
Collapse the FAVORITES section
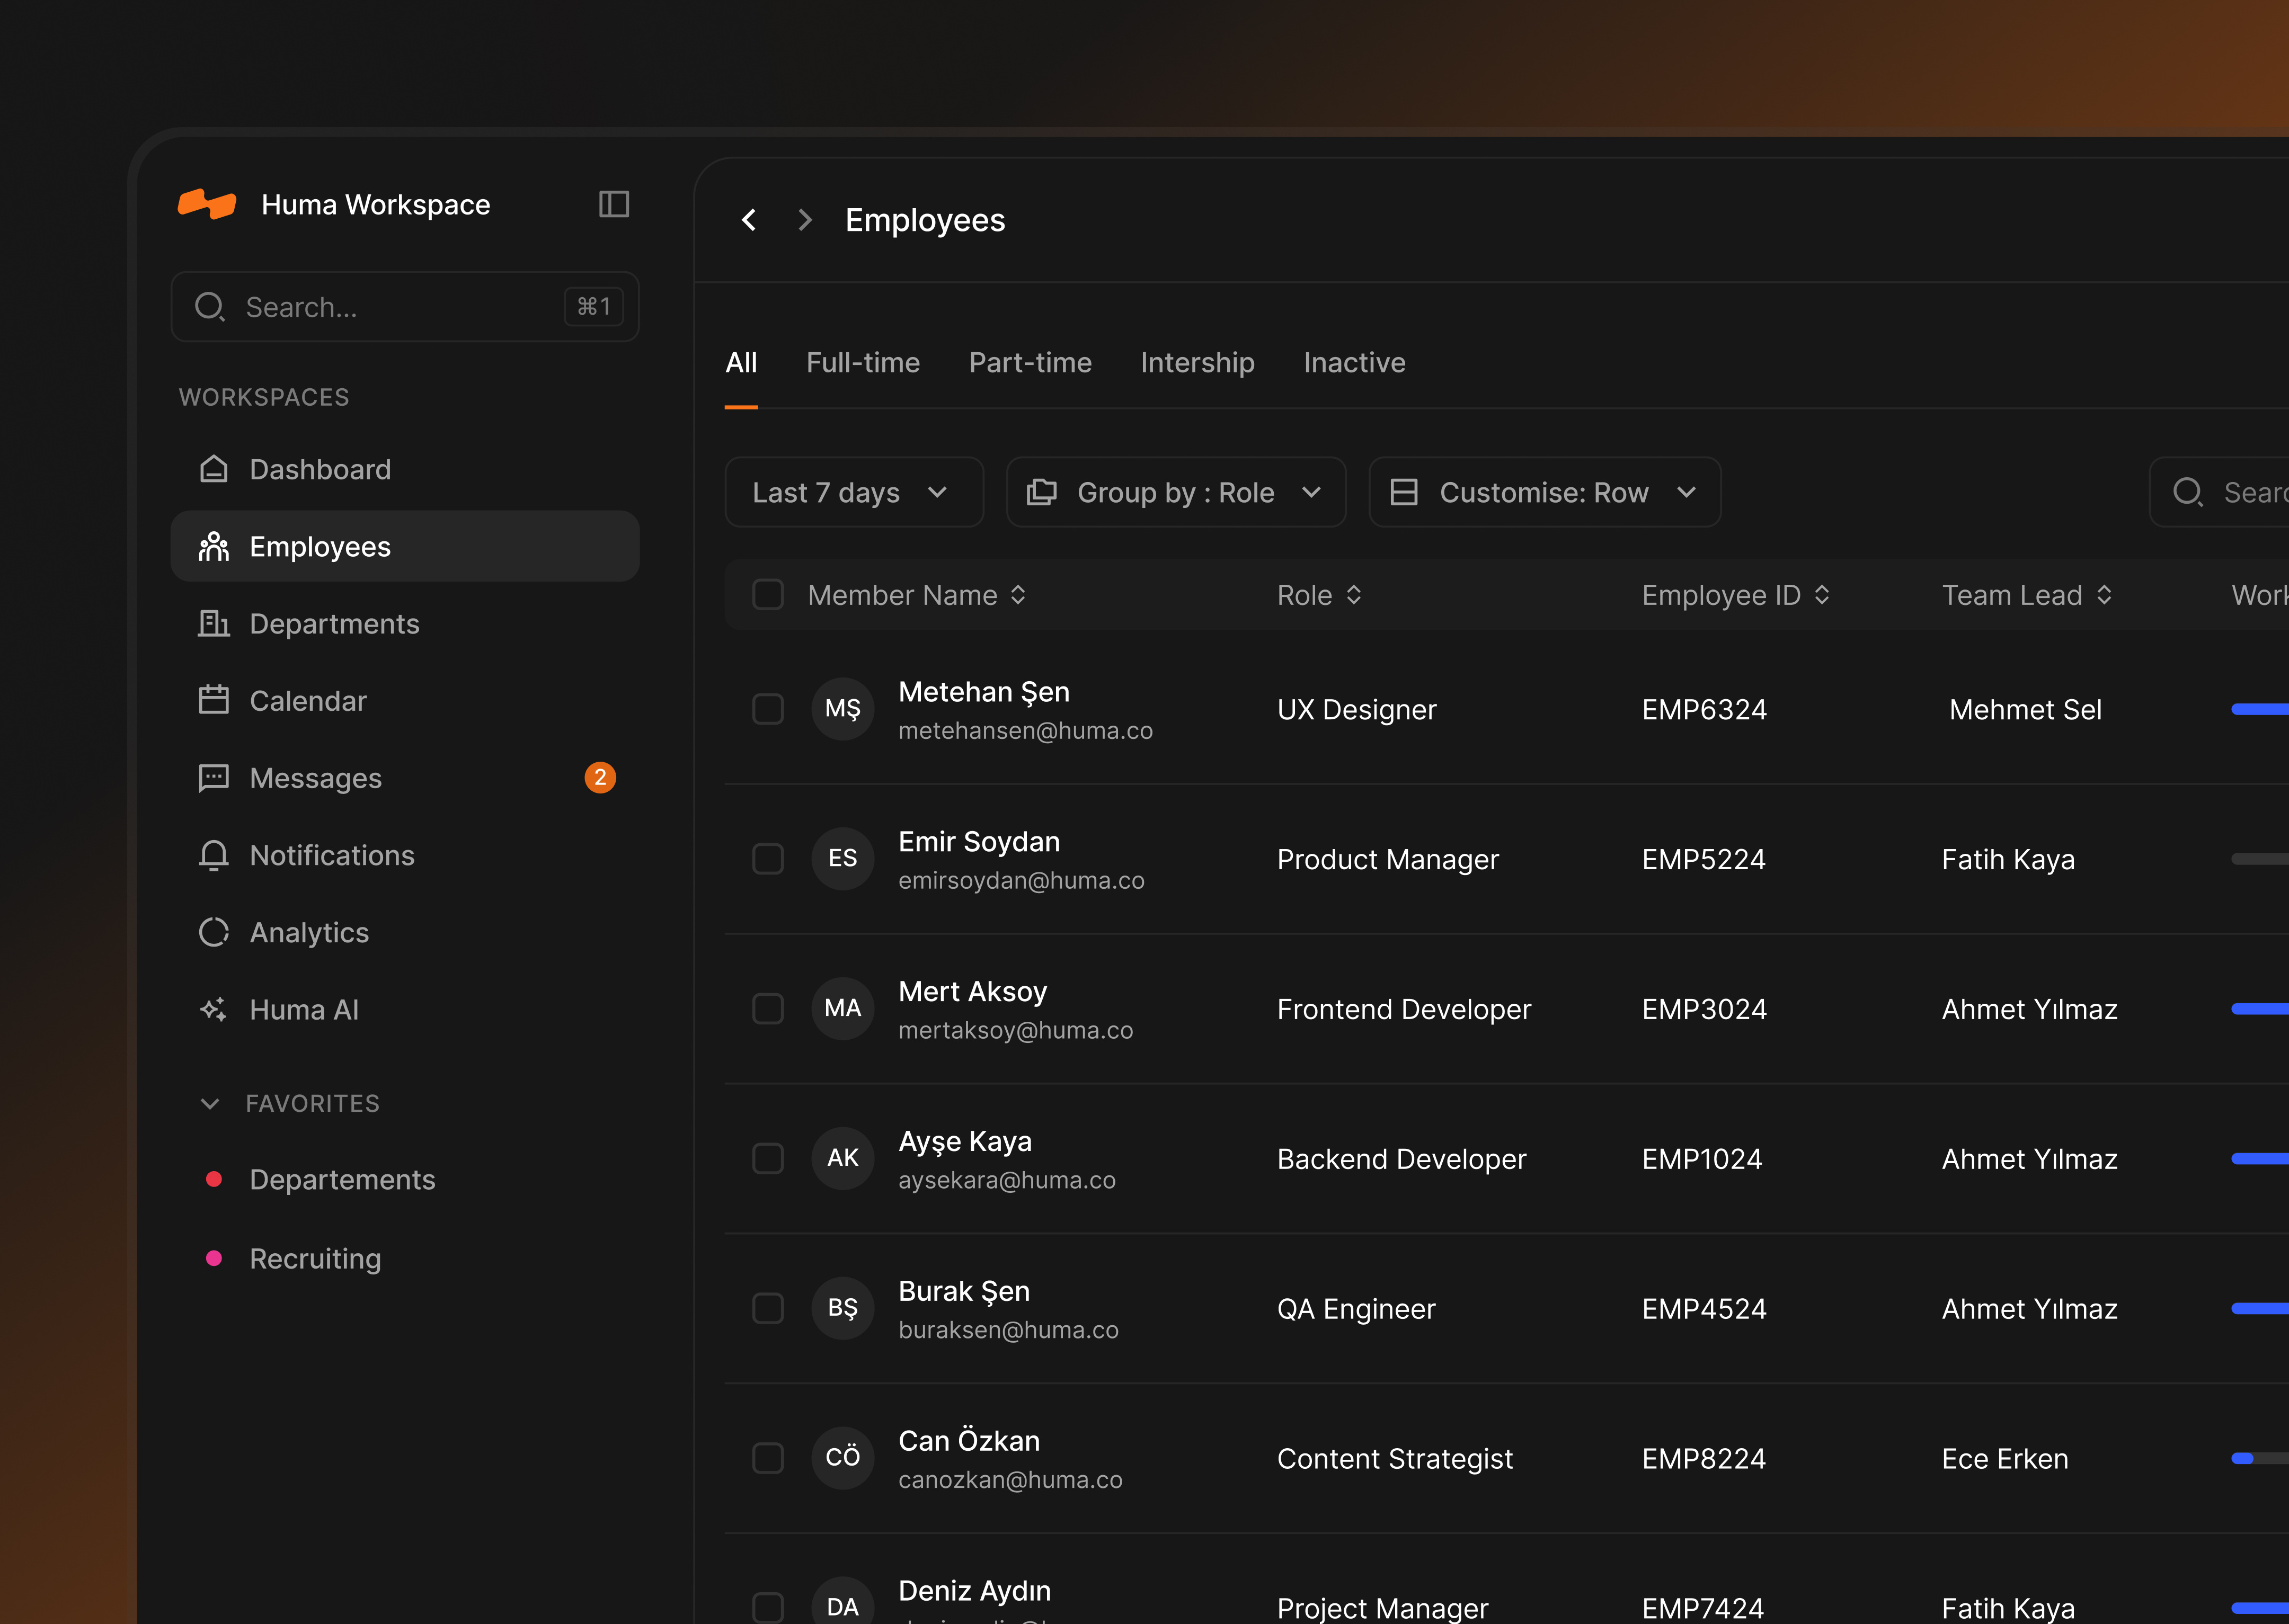(x=211, y=1103)
